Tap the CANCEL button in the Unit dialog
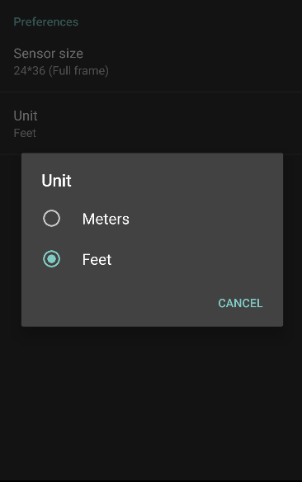This screenshot has width=302, height=482. (240, 304)
